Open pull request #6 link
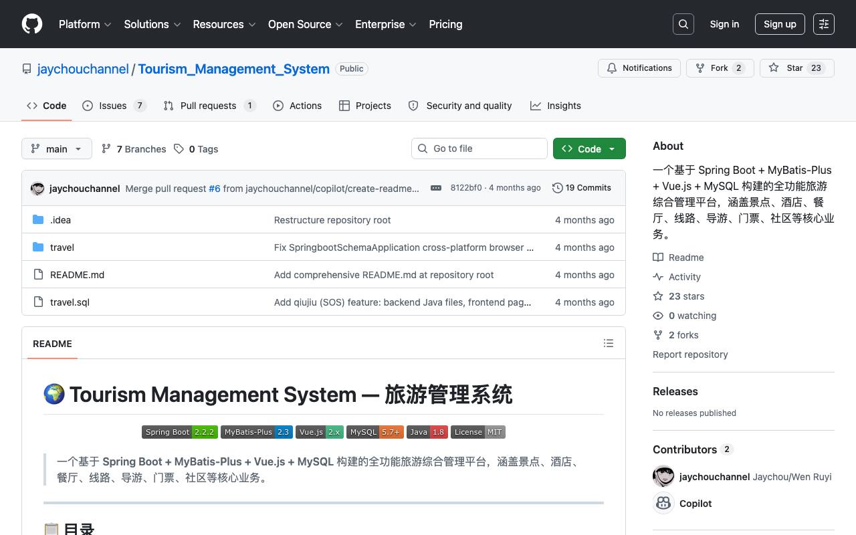The image size is (856, 535). coord(215,189)
